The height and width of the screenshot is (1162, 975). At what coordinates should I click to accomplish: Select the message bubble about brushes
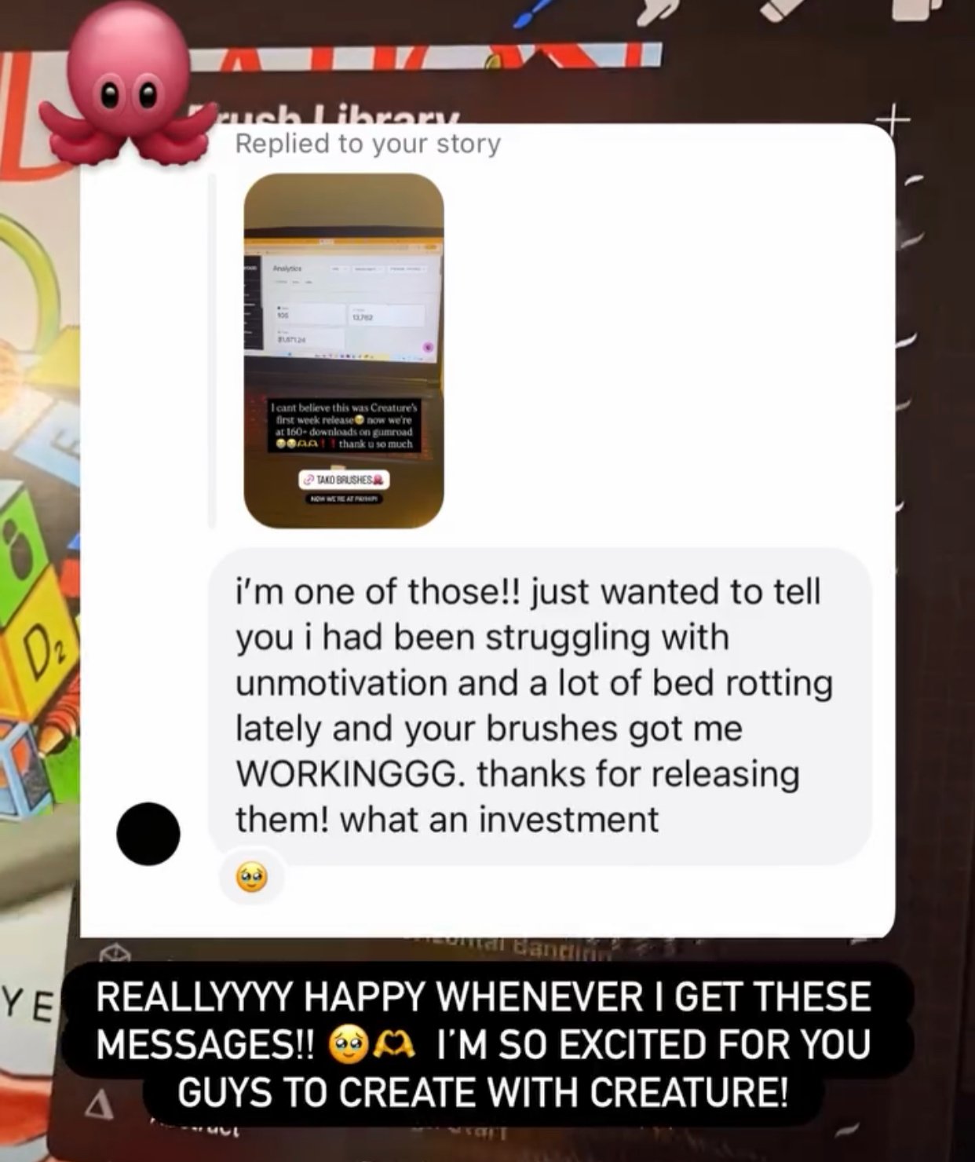(x=540, y=705)
